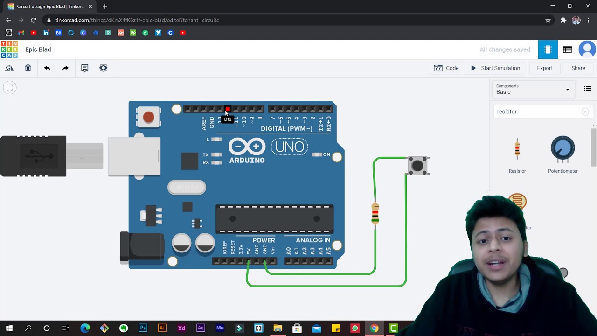Open the Chrome menu three dots
The width and height of the screenshot is (597, 336).
click(589, 20)
